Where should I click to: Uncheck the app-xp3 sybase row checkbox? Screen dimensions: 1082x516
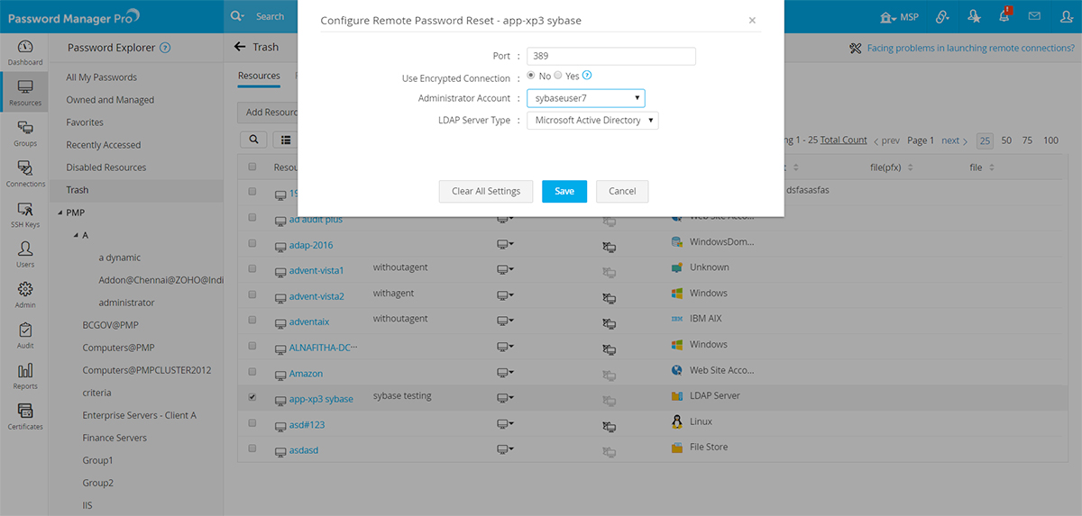[x=252, y=396]
